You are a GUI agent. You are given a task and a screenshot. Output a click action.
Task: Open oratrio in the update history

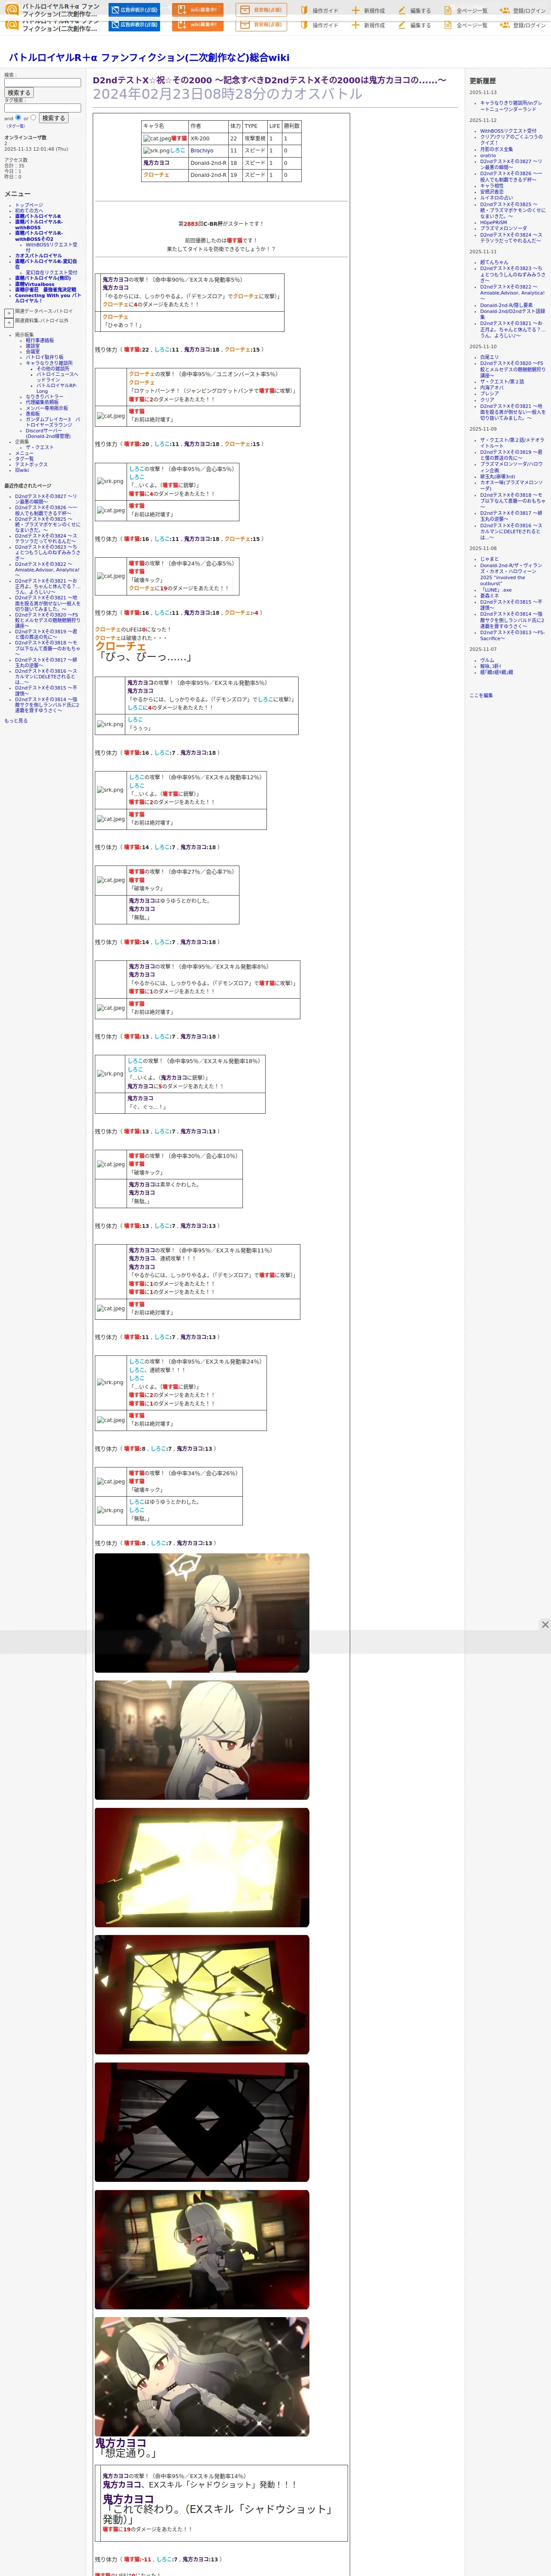point(487,155)
